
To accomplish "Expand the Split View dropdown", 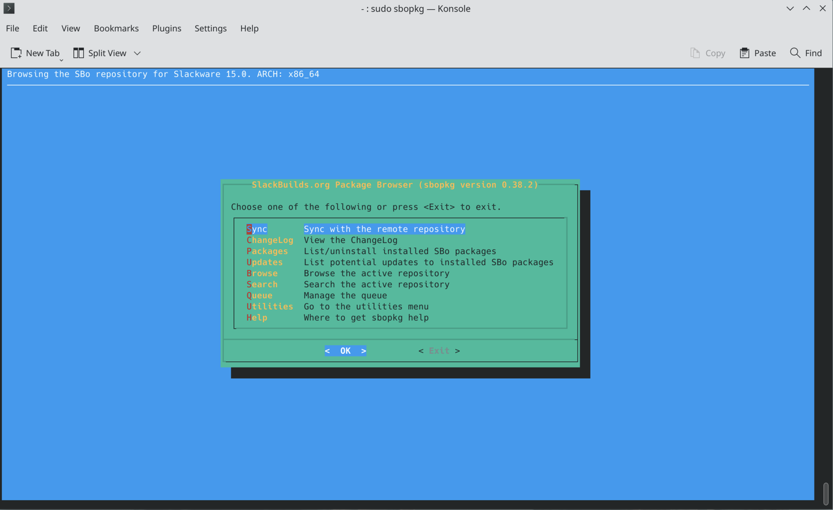I will pos(137,53).
